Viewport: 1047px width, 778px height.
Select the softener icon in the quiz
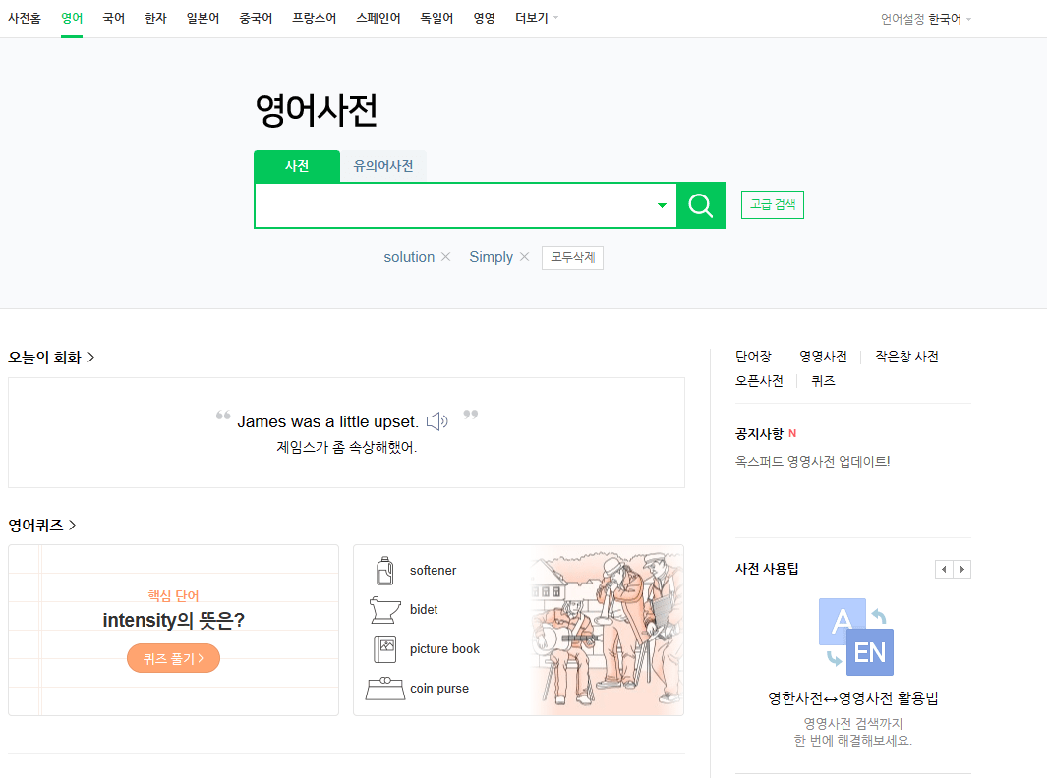tap(384, 570)
